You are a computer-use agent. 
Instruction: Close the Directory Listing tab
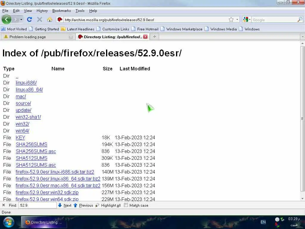pyautogui.click(x=145, y=37)
